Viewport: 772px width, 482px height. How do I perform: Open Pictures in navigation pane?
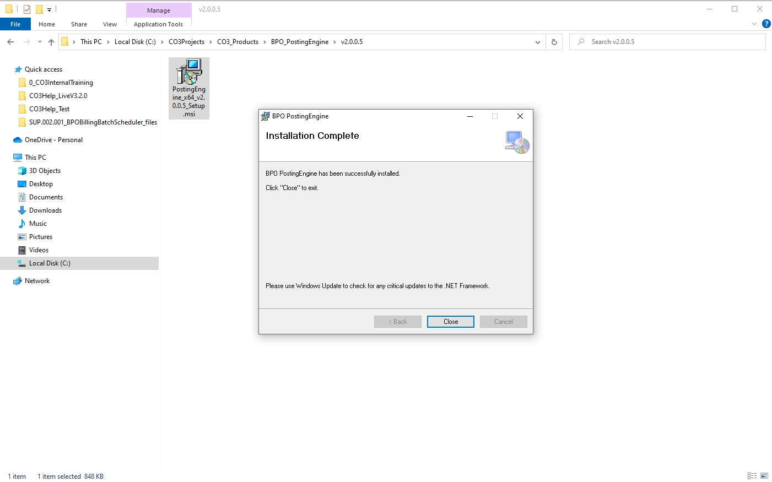pos(41,237)
